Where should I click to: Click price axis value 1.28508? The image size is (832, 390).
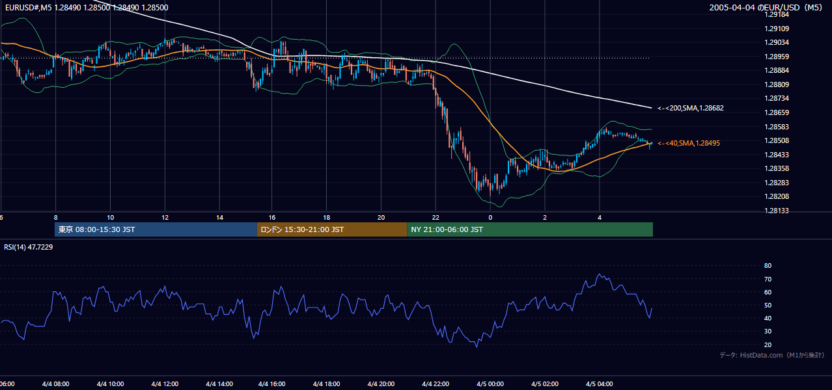point(777,140)
